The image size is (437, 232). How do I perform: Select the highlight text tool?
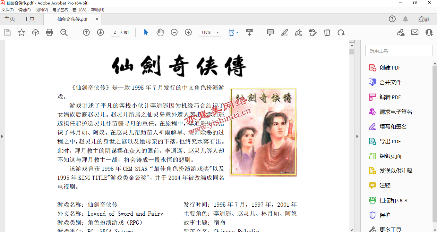tap(284, 32)
